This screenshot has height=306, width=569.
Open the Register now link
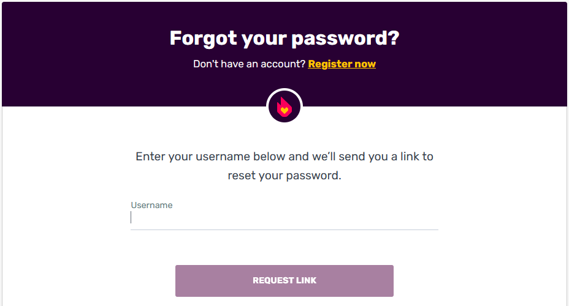[x=342, y=64]
